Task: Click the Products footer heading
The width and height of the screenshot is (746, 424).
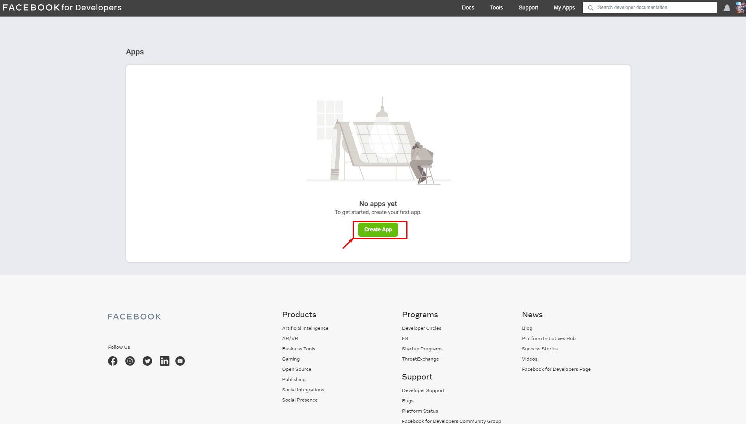Action: (x=299, y=314)
